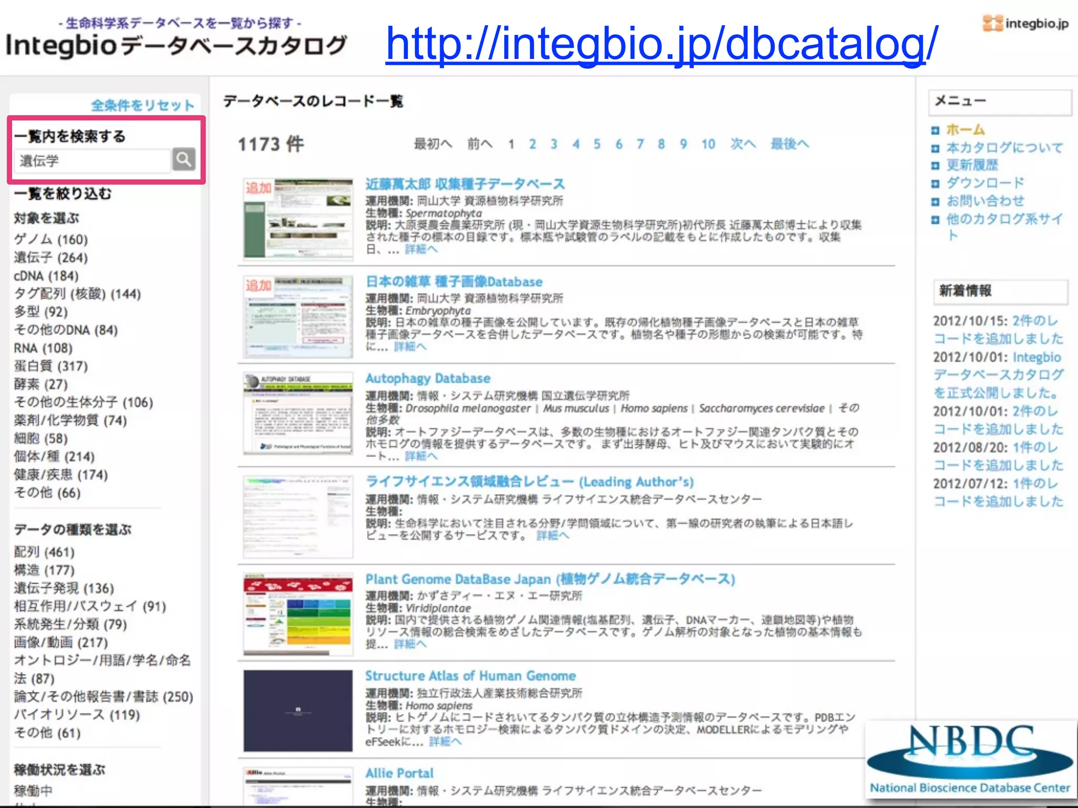
Task: Click the integbio.jp logo icon
Action: (993, 23)
